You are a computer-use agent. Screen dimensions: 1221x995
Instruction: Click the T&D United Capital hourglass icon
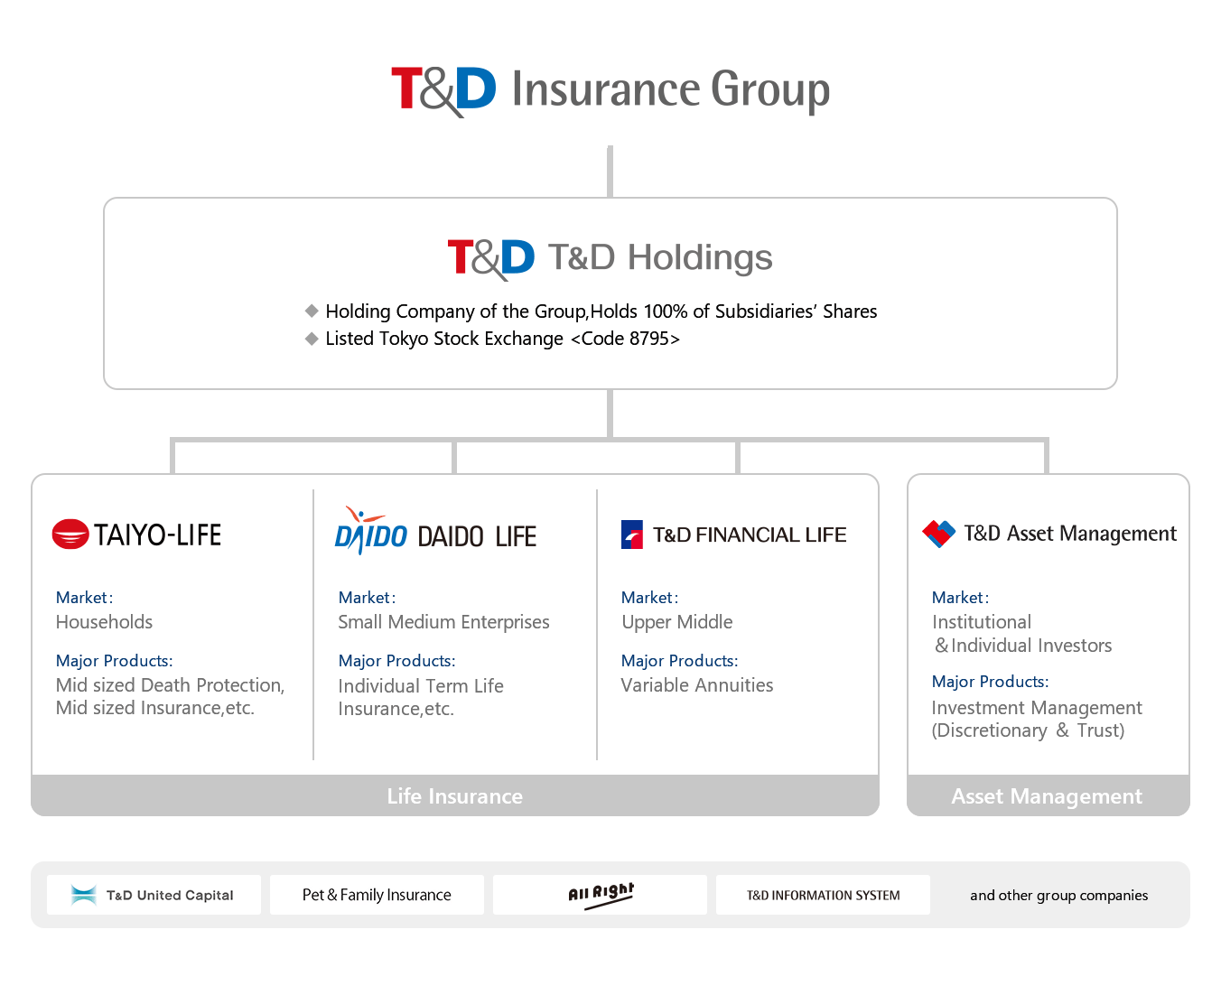pyautogui.click(x=84, y=895)
